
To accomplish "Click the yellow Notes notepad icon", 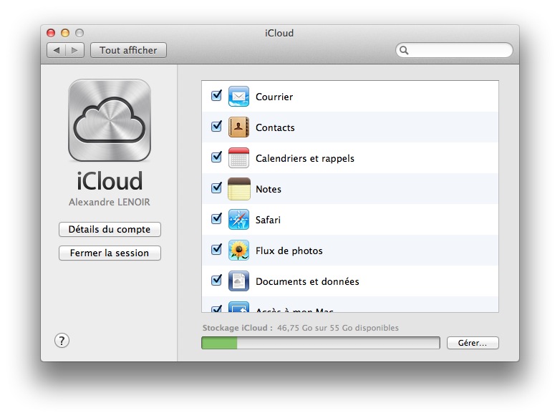I will [x=238, y=189].
